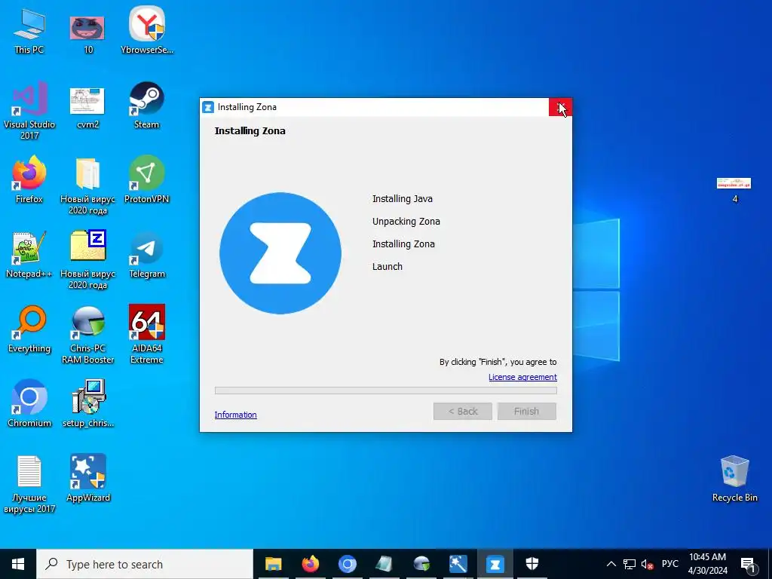This screenshot has height=579, width=772.
Task: Open Firefox from the taskbar
Action: (310, 564)
